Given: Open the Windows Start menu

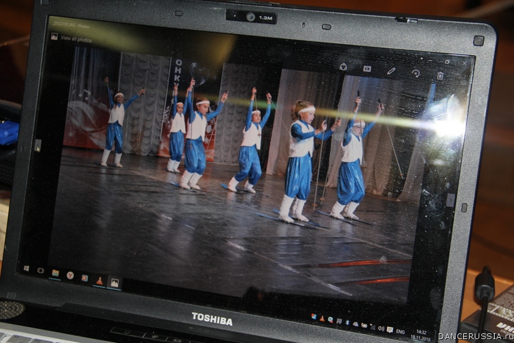Looking at the screenshot, I should tap(26, 268).
